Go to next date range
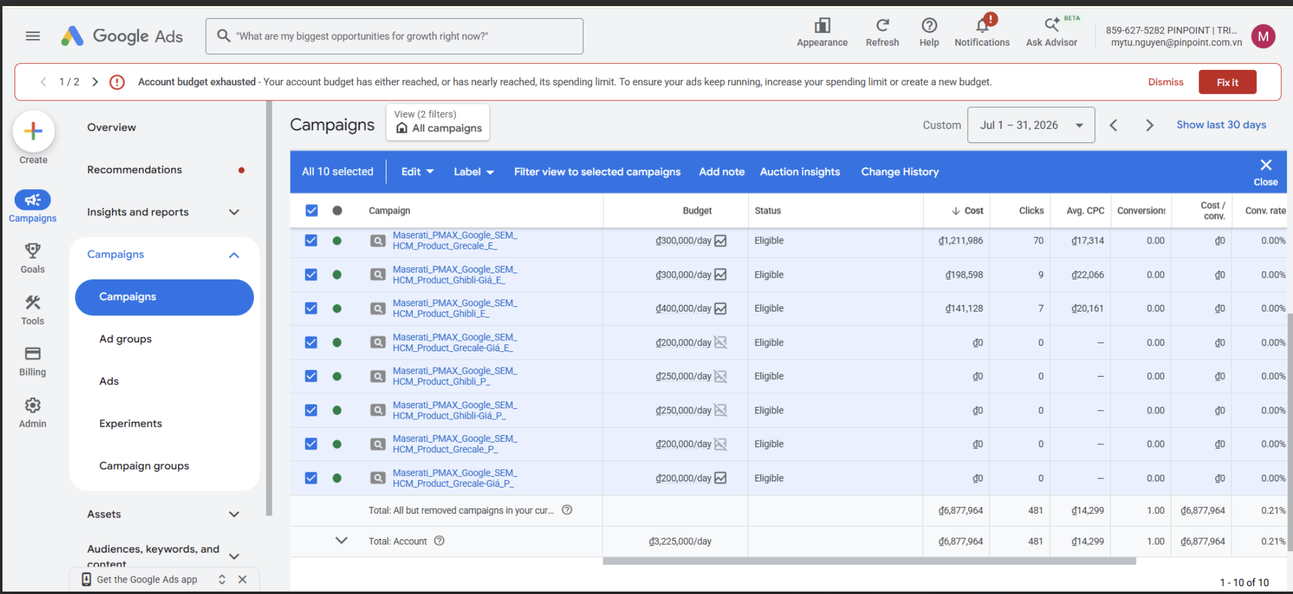Screen dimensions: 1293x594 pyautogui.click(x=1150, y=125)
